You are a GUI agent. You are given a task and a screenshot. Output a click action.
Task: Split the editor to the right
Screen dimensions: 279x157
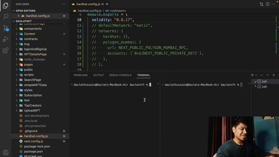[x=268, y=4]
